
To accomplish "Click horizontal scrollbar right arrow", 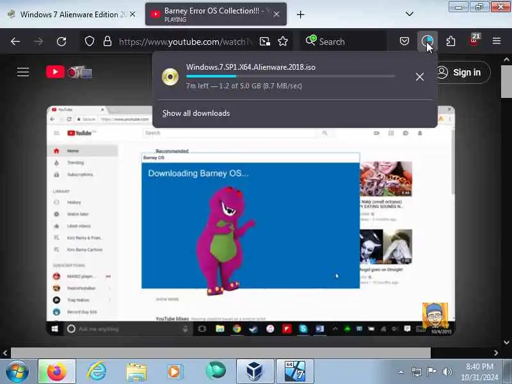I will (x=496, y=353).
